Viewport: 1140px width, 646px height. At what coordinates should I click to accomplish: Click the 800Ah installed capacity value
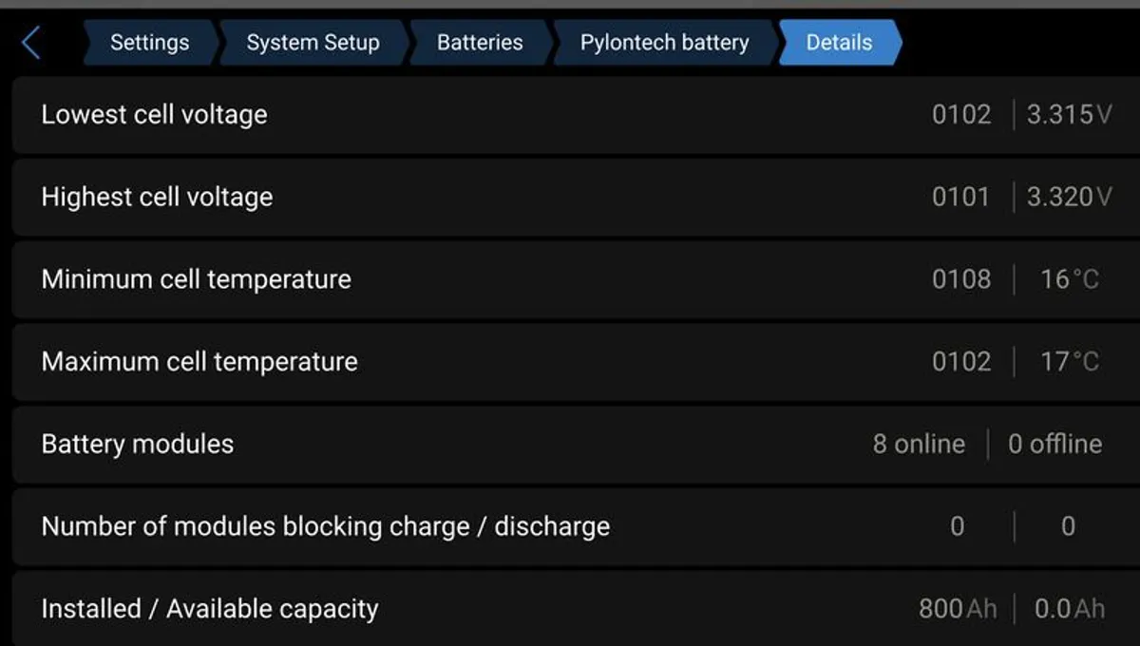pyautogui.click(x=958, y=609)
